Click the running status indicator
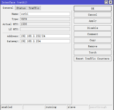Viewport: 114px width, 110px height. (x=56, y=107)
